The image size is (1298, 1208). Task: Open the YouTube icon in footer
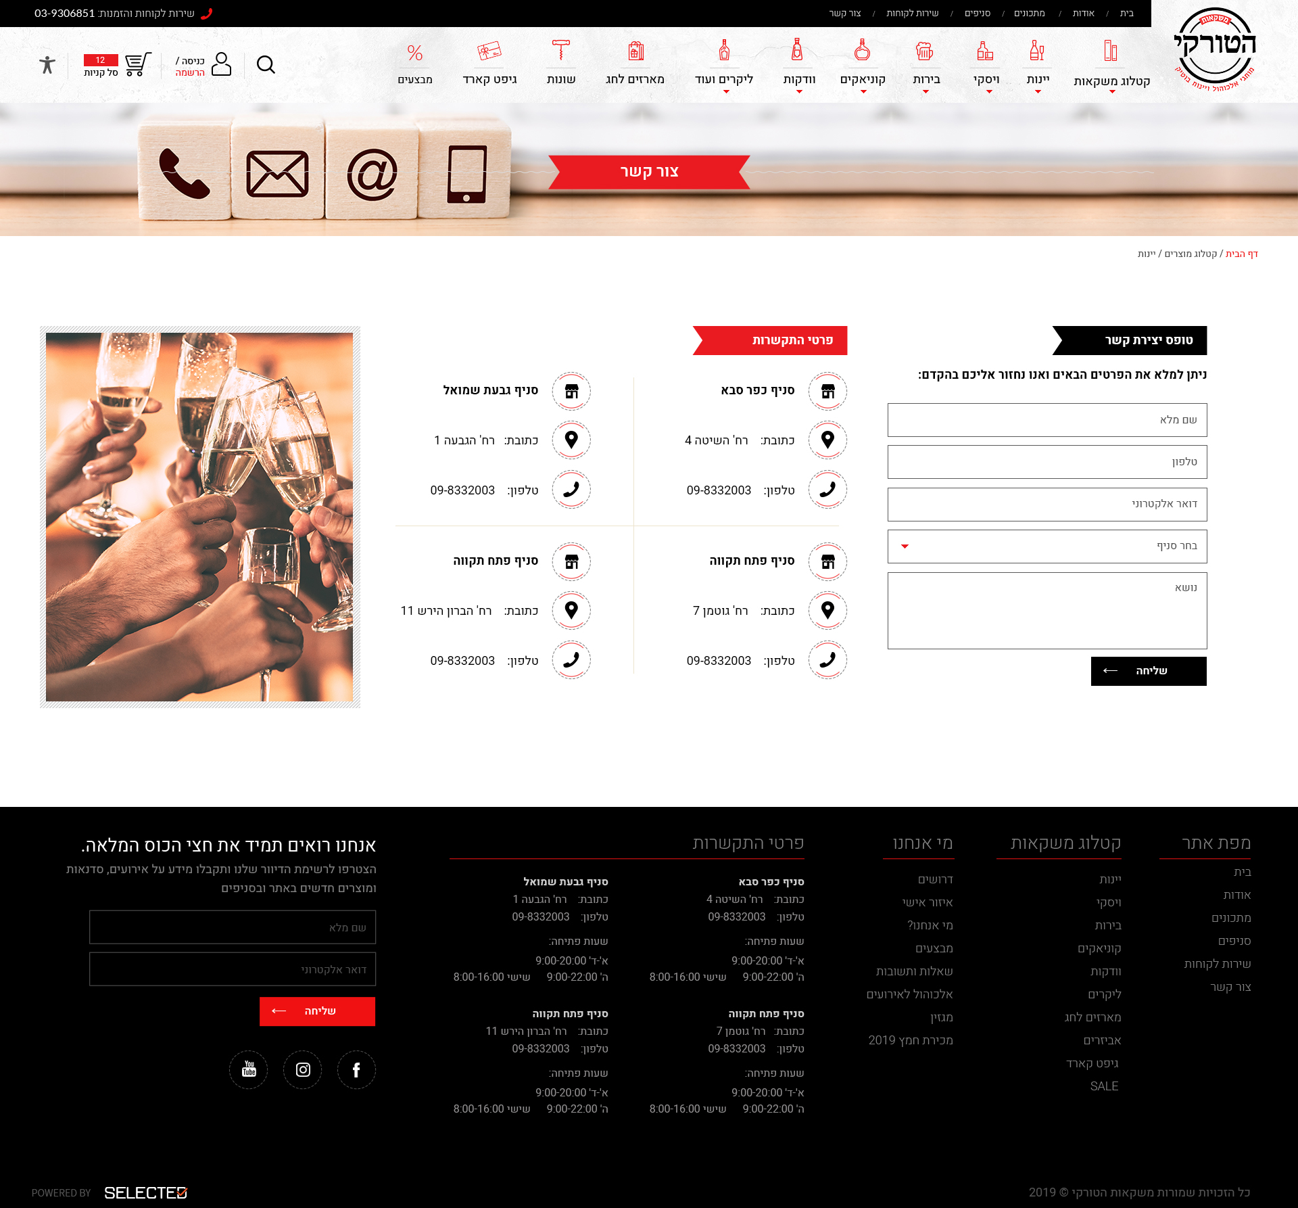pos(249,1069)
